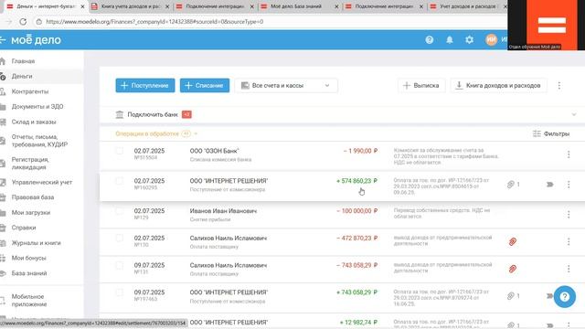Click Подключить банк link
This screenshot has width=585, height=329.
point(153,114)
